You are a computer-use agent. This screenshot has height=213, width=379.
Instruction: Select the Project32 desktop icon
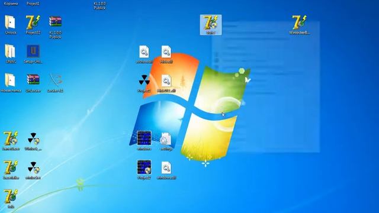click(33, 23)
